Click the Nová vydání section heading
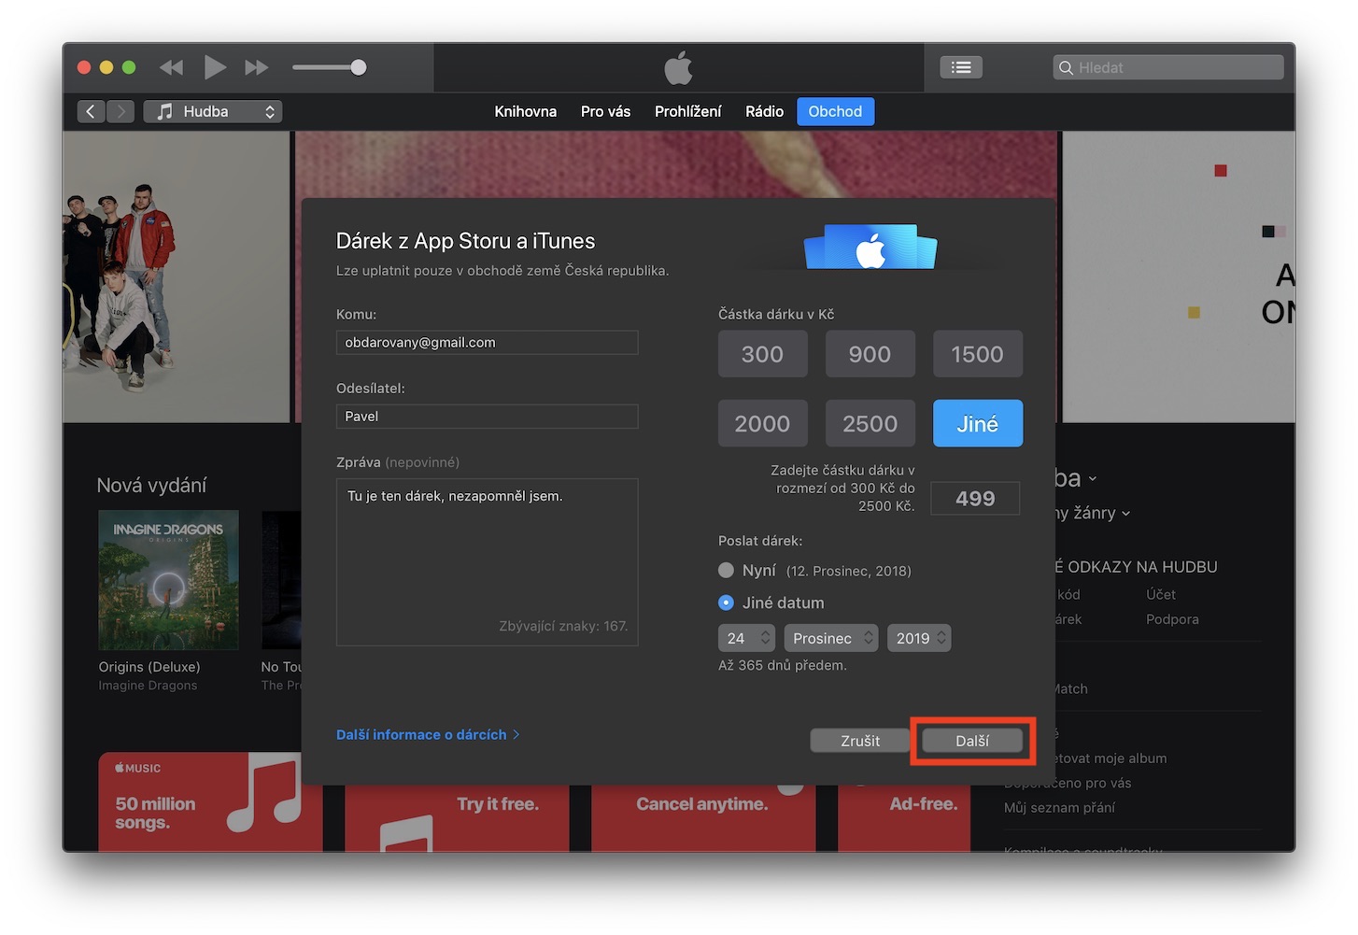The width and height of the screenshot is (1358, 935). (151, 485)
